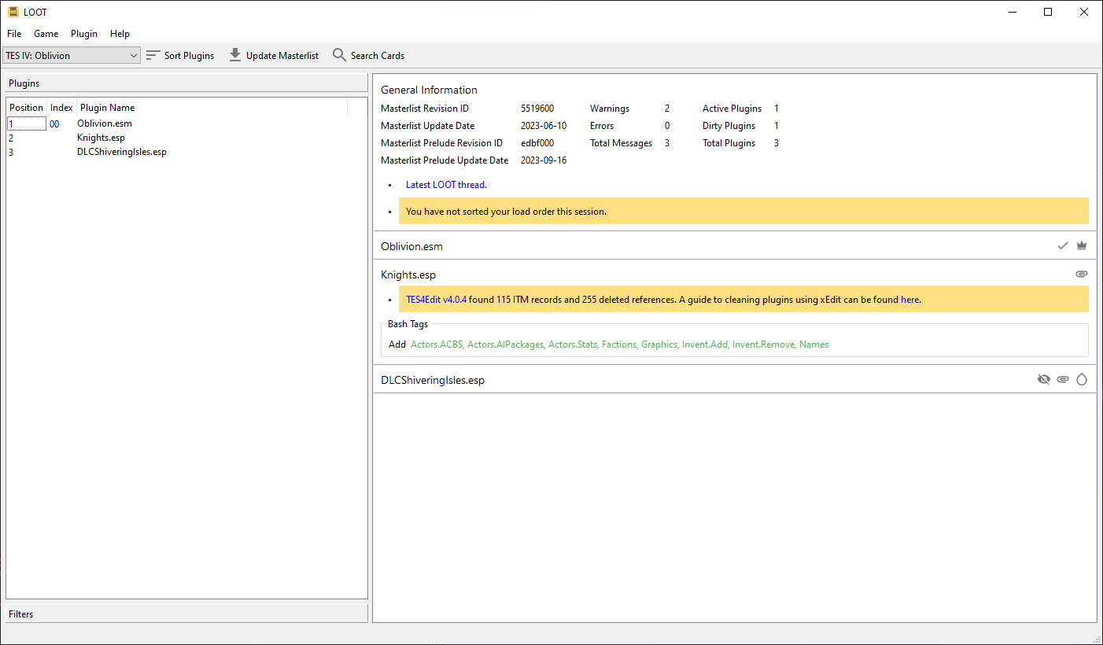Follow the TES4Edit v4.0.4 link

click(x=436, y=300)
